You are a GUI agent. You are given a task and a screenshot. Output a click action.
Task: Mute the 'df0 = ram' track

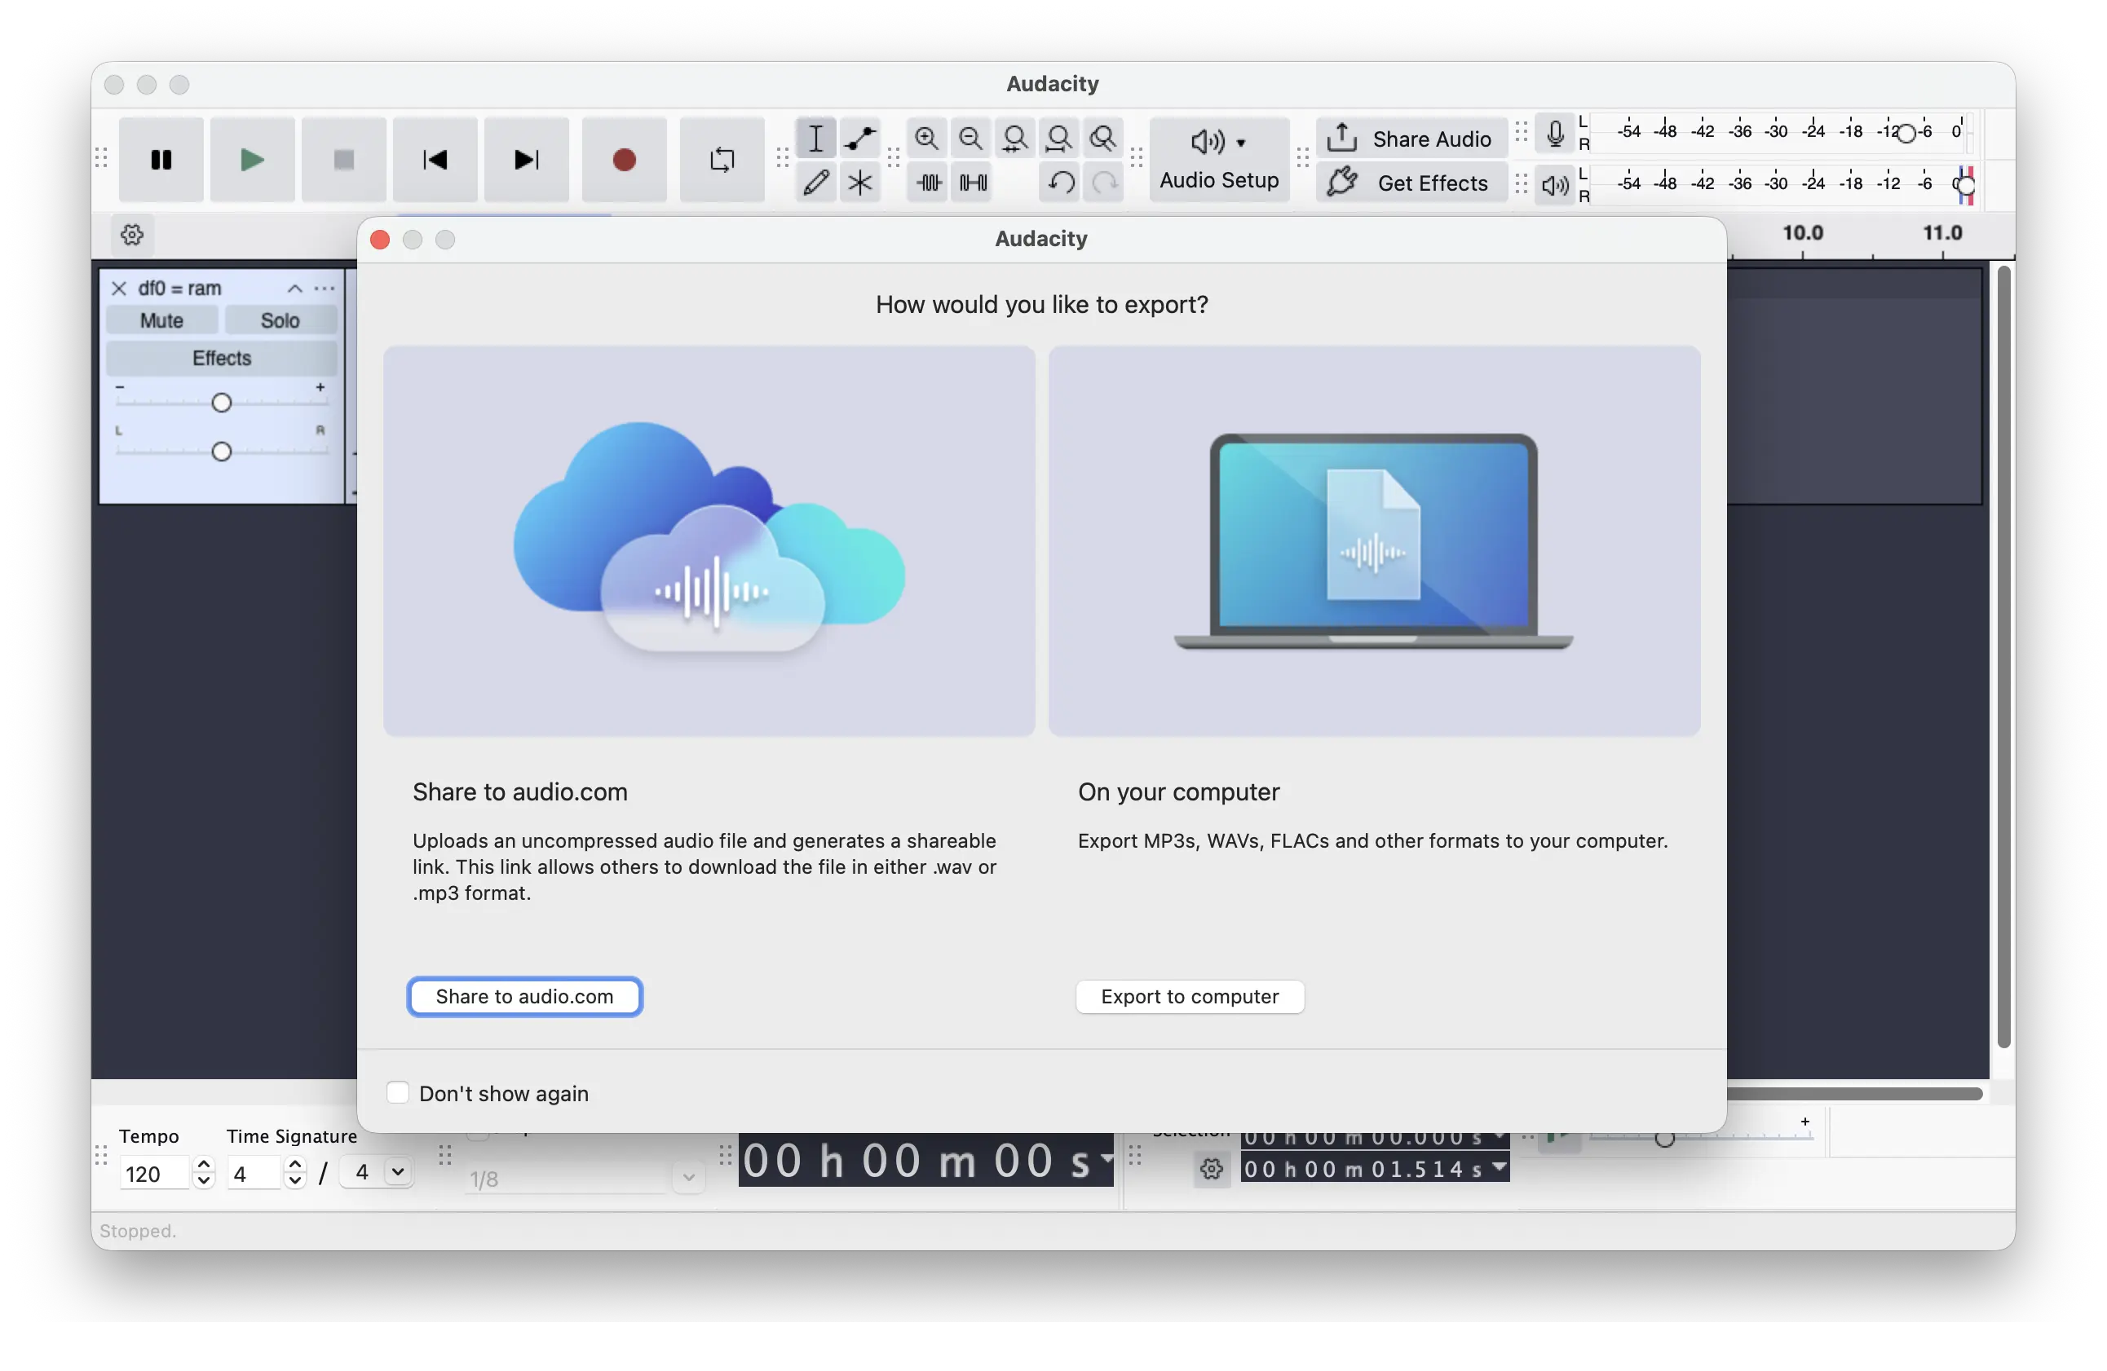[x=161, y=320]
